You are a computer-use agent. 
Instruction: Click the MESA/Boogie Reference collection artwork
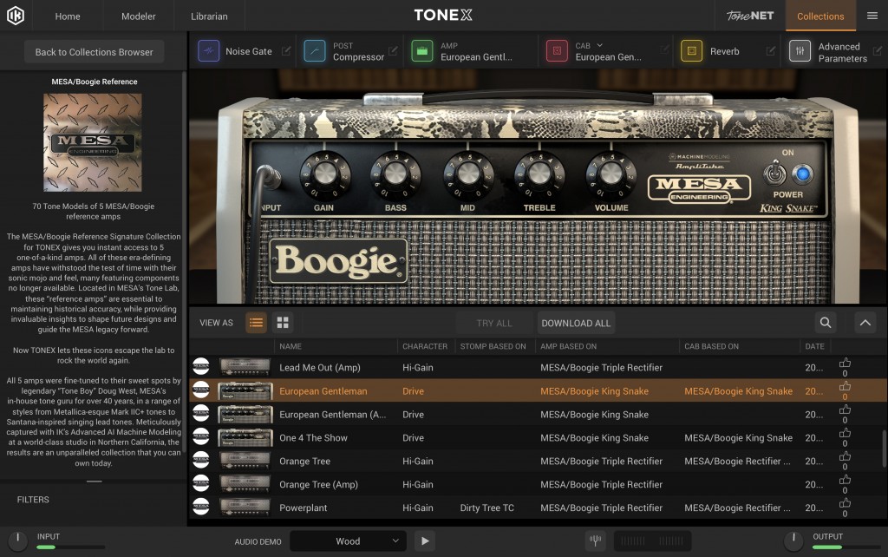click(93, 142)
